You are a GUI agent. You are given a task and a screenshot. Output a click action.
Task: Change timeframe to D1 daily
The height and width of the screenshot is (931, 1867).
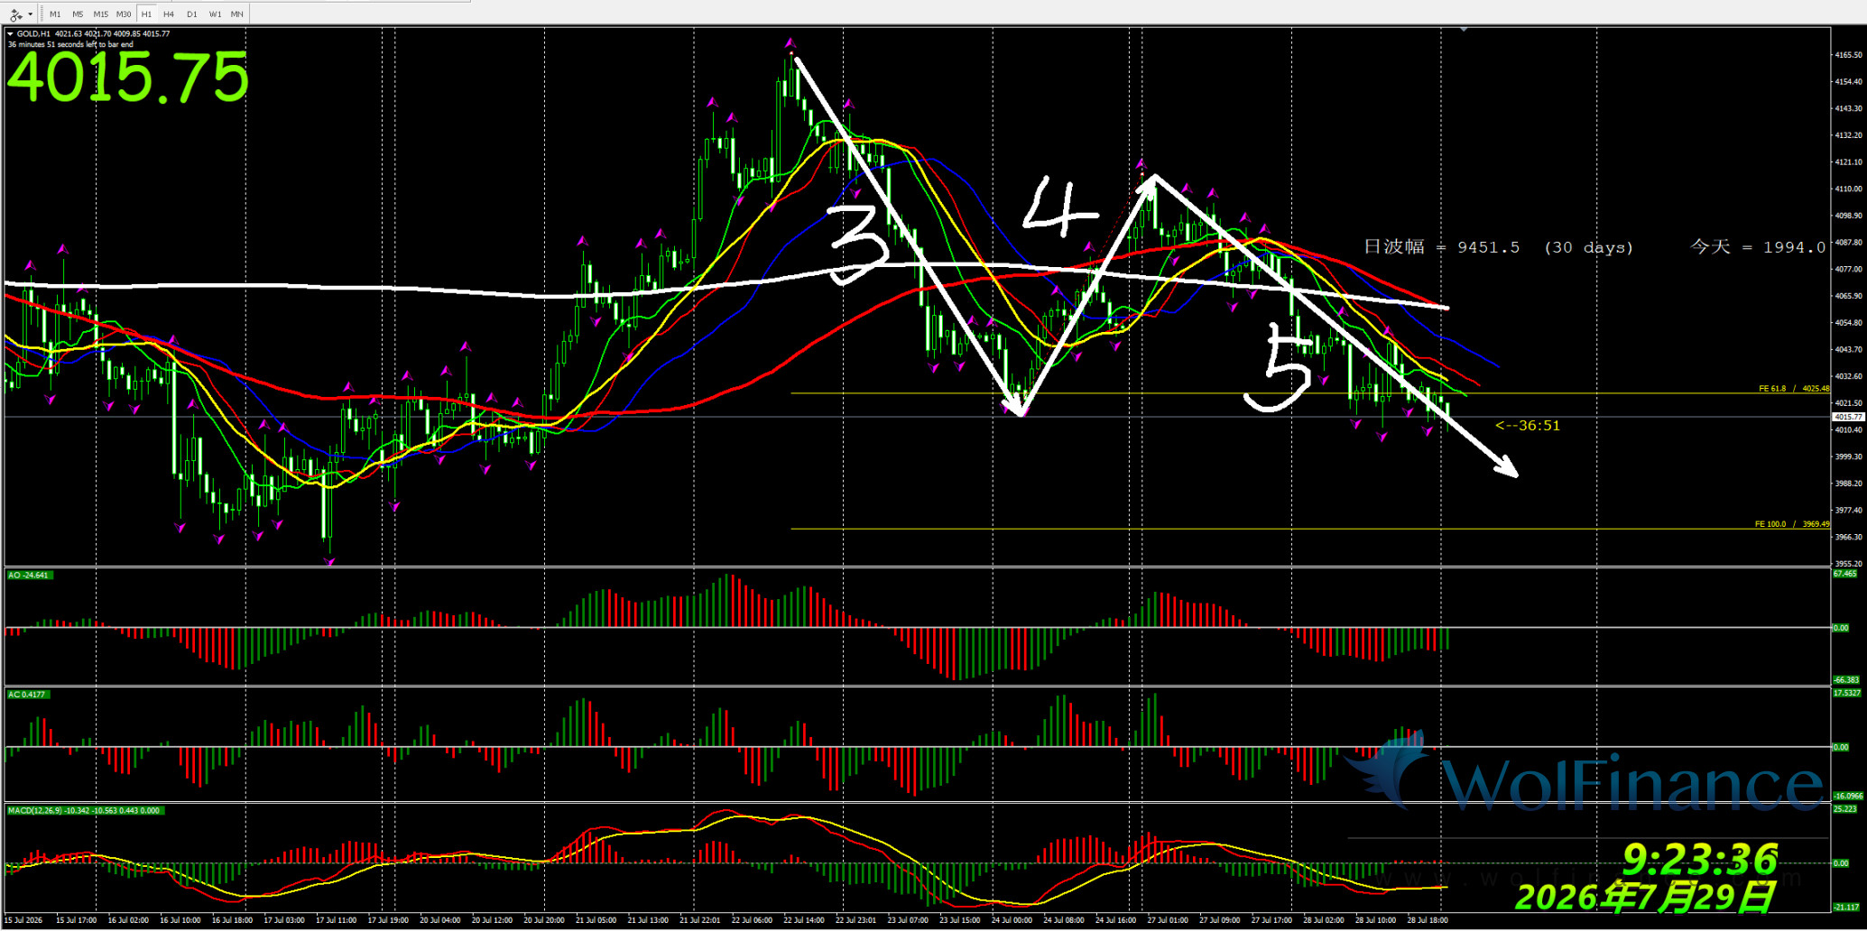pyautogui.click(x=191, y=14)
